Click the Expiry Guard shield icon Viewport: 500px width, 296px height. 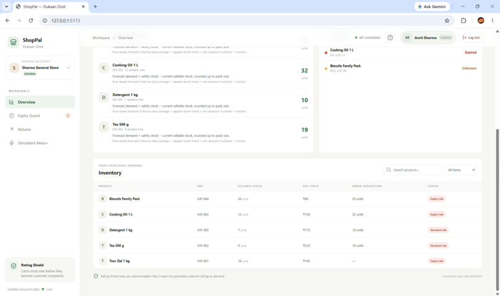click(x=12, y=116)
